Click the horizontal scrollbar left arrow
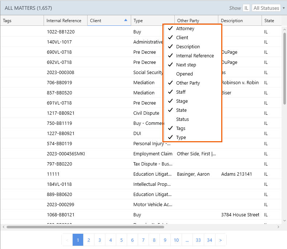 tap(4, 227)
